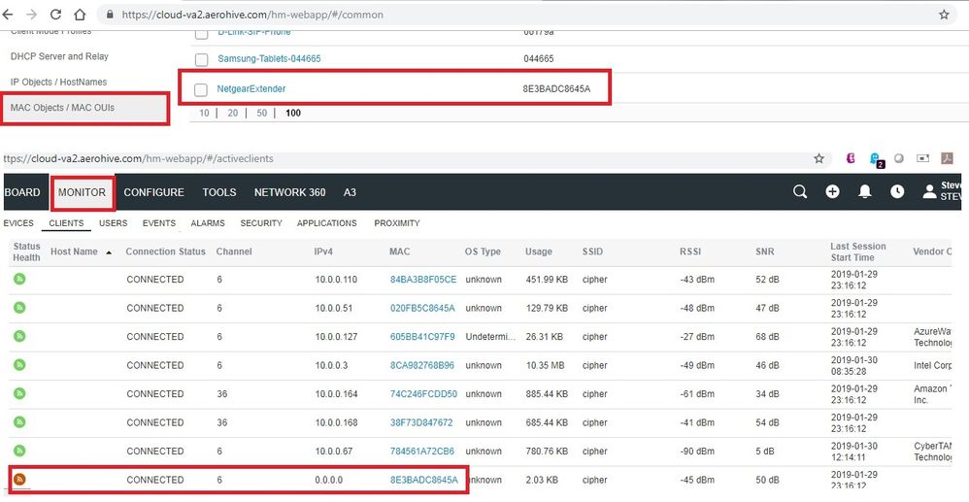Click the plus add icon in navbar

[832, 191]
